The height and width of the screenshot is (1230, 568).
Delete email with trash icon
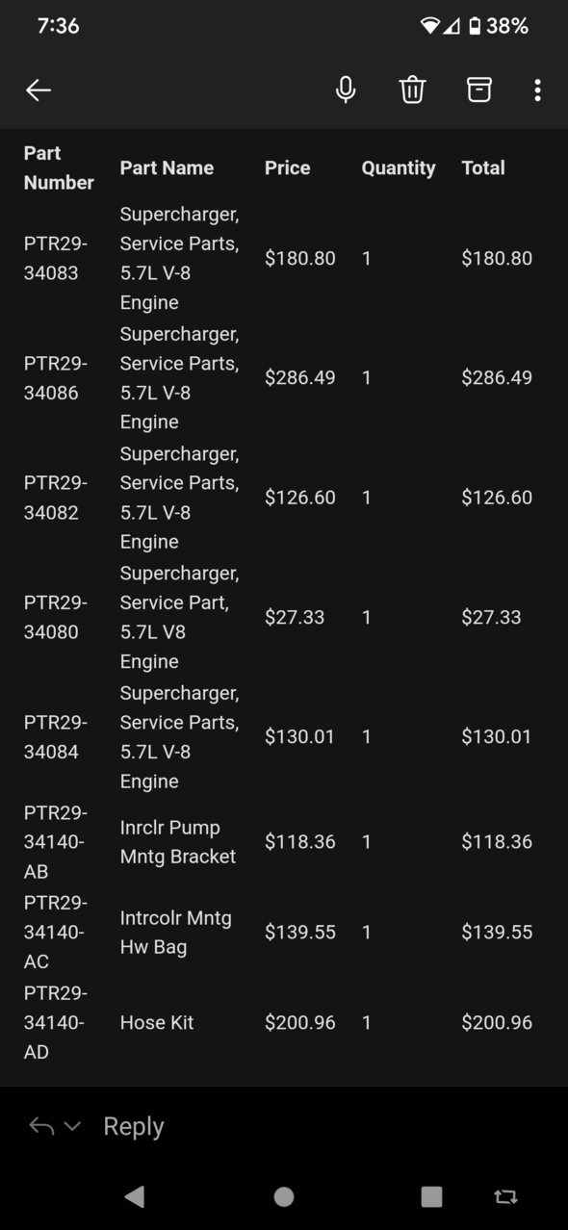[x=412, y=90]
